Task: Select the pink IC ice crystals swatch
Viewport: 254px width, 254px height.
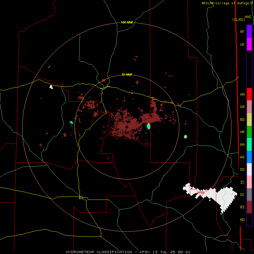Action: [249, 182]
